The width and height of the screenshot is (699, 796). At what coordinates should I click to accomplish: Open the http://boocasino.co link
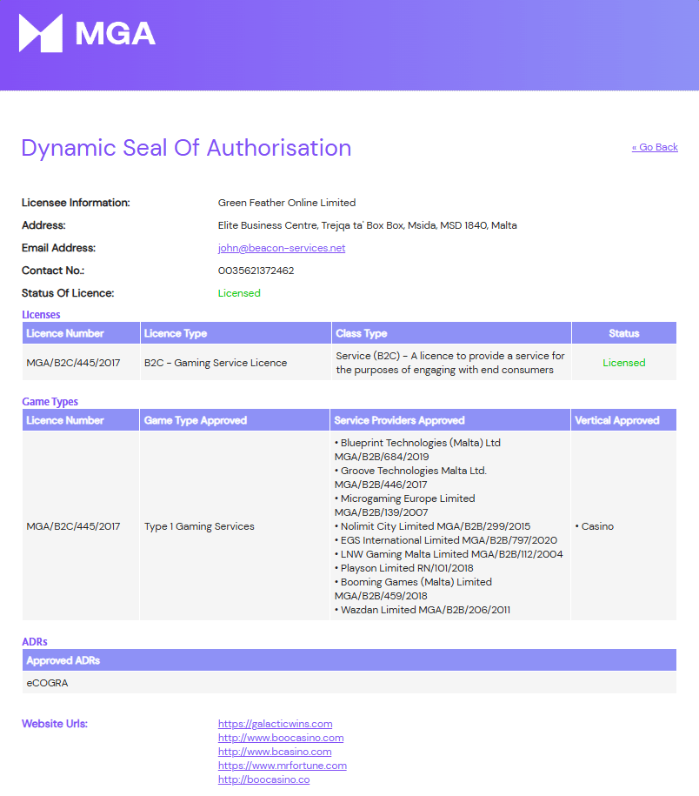[x=263, y=779]
